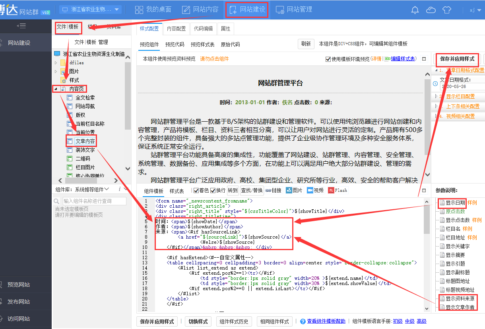Select the 样式 tree item
The width and height of the screenshot is (485, 329).
coord(74,80)
